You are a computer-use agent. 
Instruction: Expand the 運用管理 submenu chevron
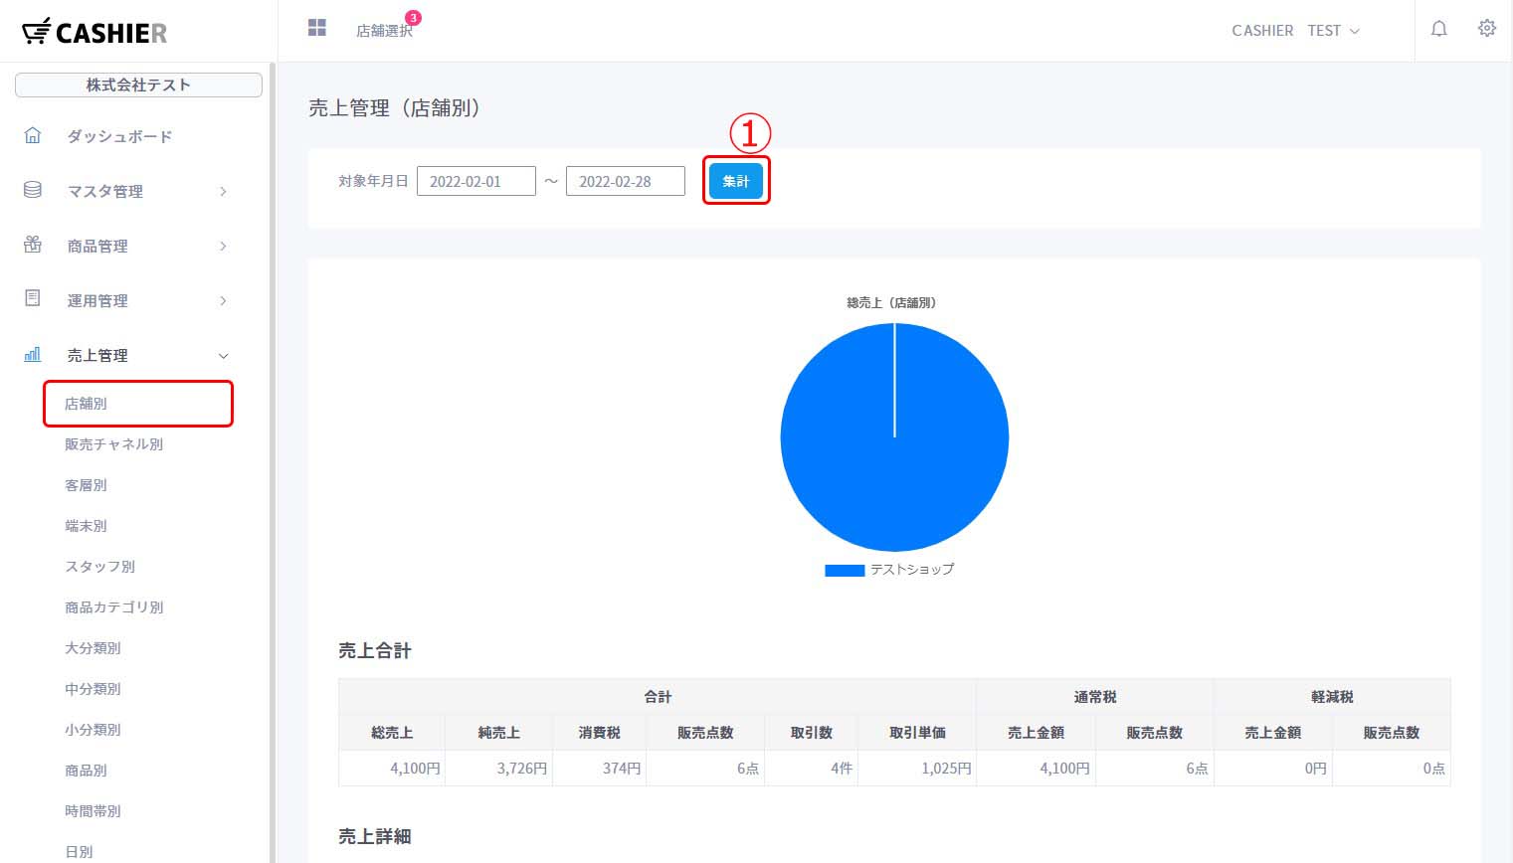click(223, 300)
